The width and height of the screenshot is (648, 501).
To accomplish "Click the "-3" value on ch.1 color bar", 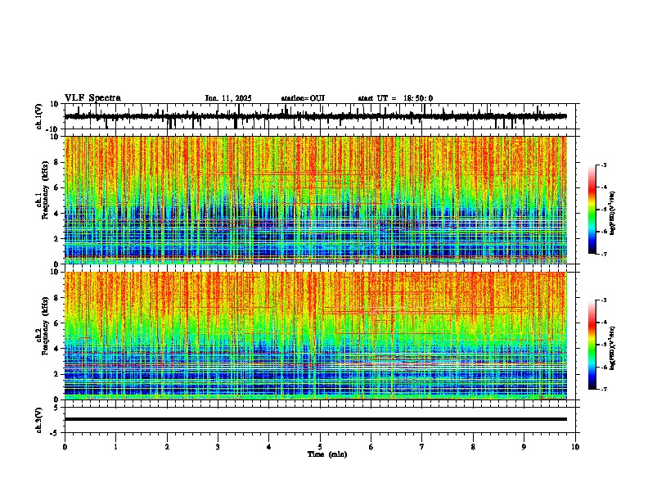I will tap(604, 165).
